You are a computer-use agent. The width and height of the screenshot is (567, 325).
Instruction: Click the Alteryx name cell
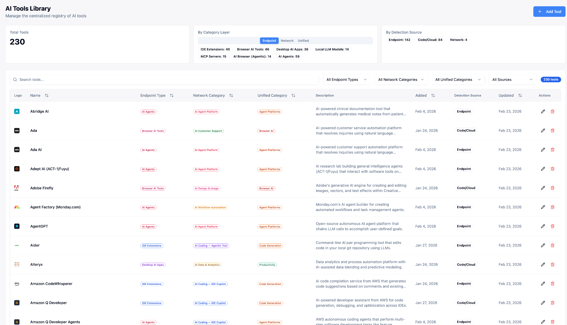[36, 265]
